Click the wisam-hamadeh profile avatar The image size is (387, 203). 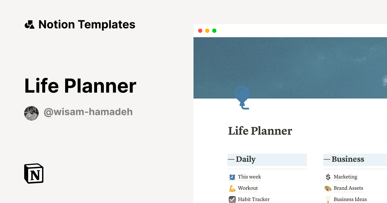31,113
